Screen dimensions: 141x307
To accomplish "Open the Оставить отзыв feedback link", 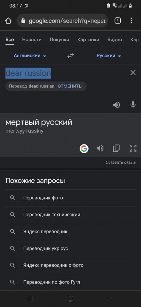I will [x=121, y=162].
